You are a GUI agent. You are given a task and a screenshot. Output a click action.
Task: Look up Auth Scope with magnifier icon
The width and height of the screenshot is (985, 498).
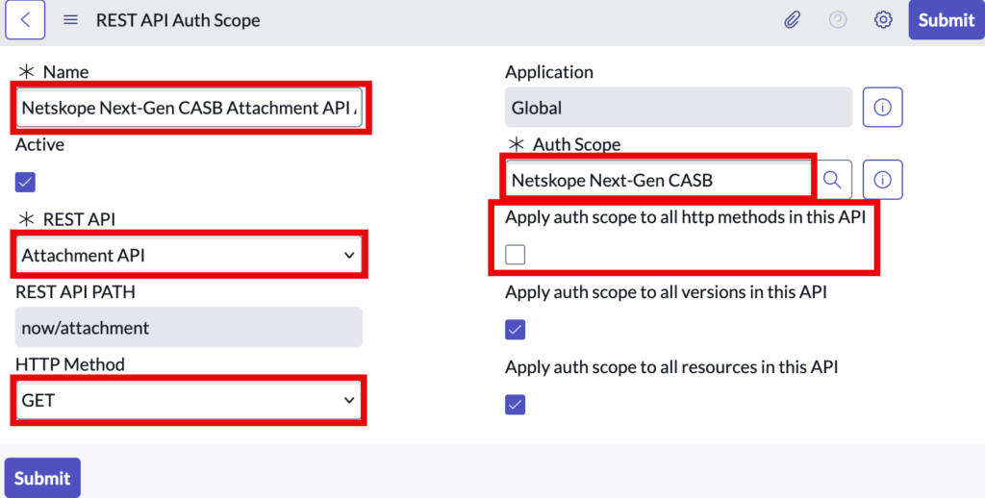(x=832, y=180)
